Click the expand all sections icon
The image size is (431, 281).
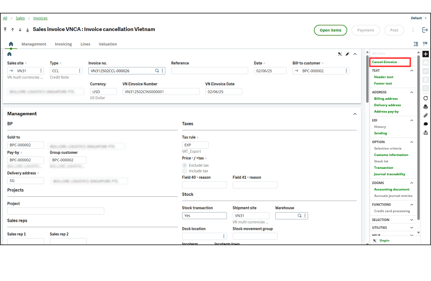(416, 44)
